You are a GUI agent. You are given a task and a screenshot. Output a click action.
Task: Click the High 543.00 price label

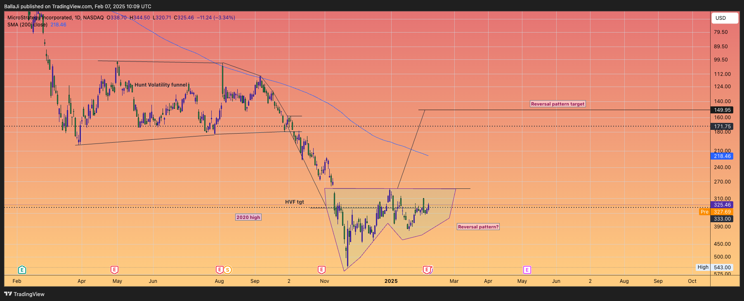point(714,267)
